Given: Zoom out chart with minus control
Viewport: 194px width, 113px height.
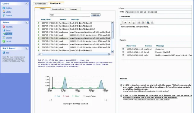Looking at the screenshot, I should (x=75, y=100).
